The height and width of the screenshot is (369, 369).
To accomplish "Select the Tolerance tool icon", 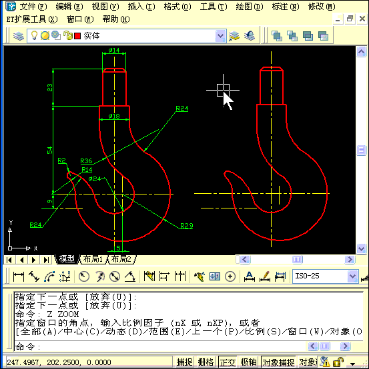I will click(x=215, y=276).
